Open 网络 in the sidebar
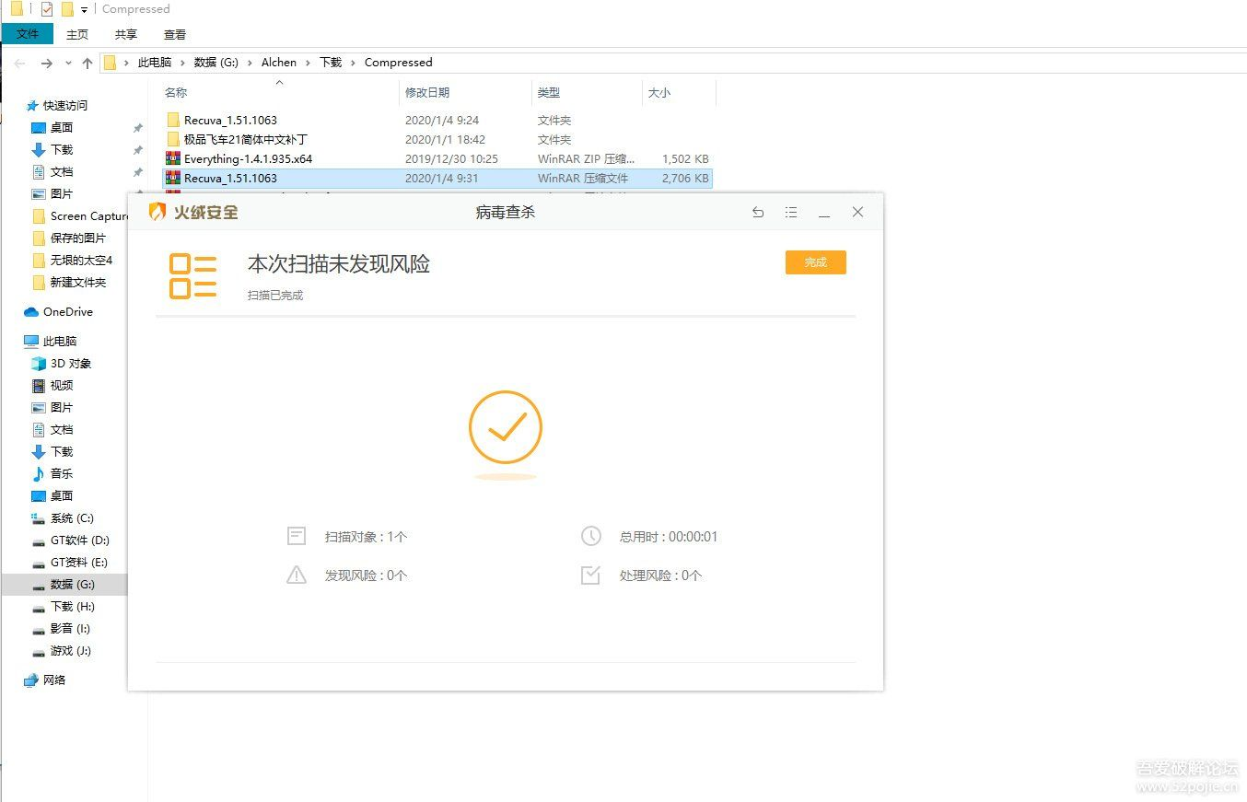Image resolution: width=1247 pixels, height=802 pixels. point(45,680)
